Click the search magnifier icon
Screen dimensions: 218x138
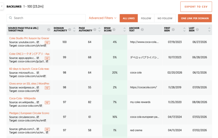[x=10, y=18]
